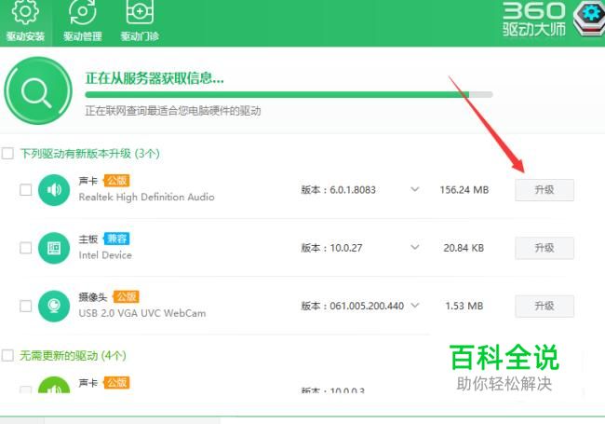The height and width of the screenshot is (424, 605).
Task: Expand version dropdown for 6.0.1.8083
Action: 415,189
